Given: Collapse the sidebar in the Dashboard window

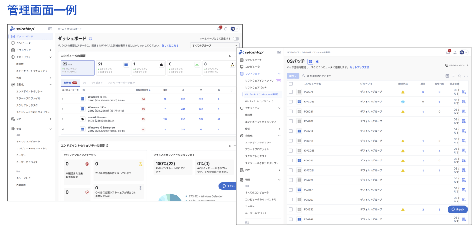Looking at the screenshot, I should (50, 29).
